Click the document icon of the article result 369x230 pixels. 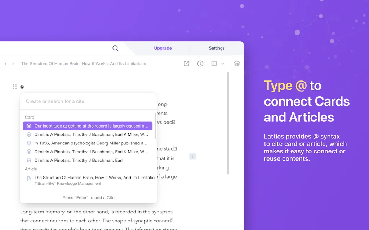click(29, 179)
